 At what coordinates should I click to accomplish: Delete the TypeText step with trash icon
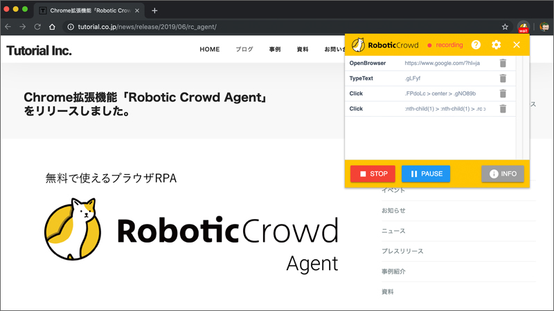coord(503,78)
